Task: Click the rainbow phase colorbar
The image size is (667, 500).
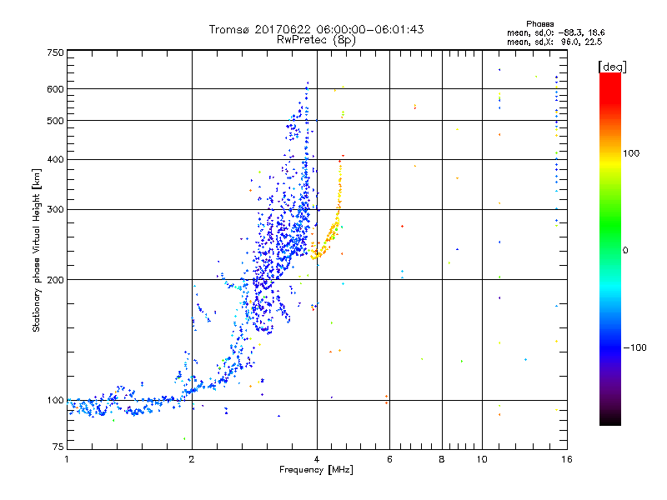Action: click(610, 249)
